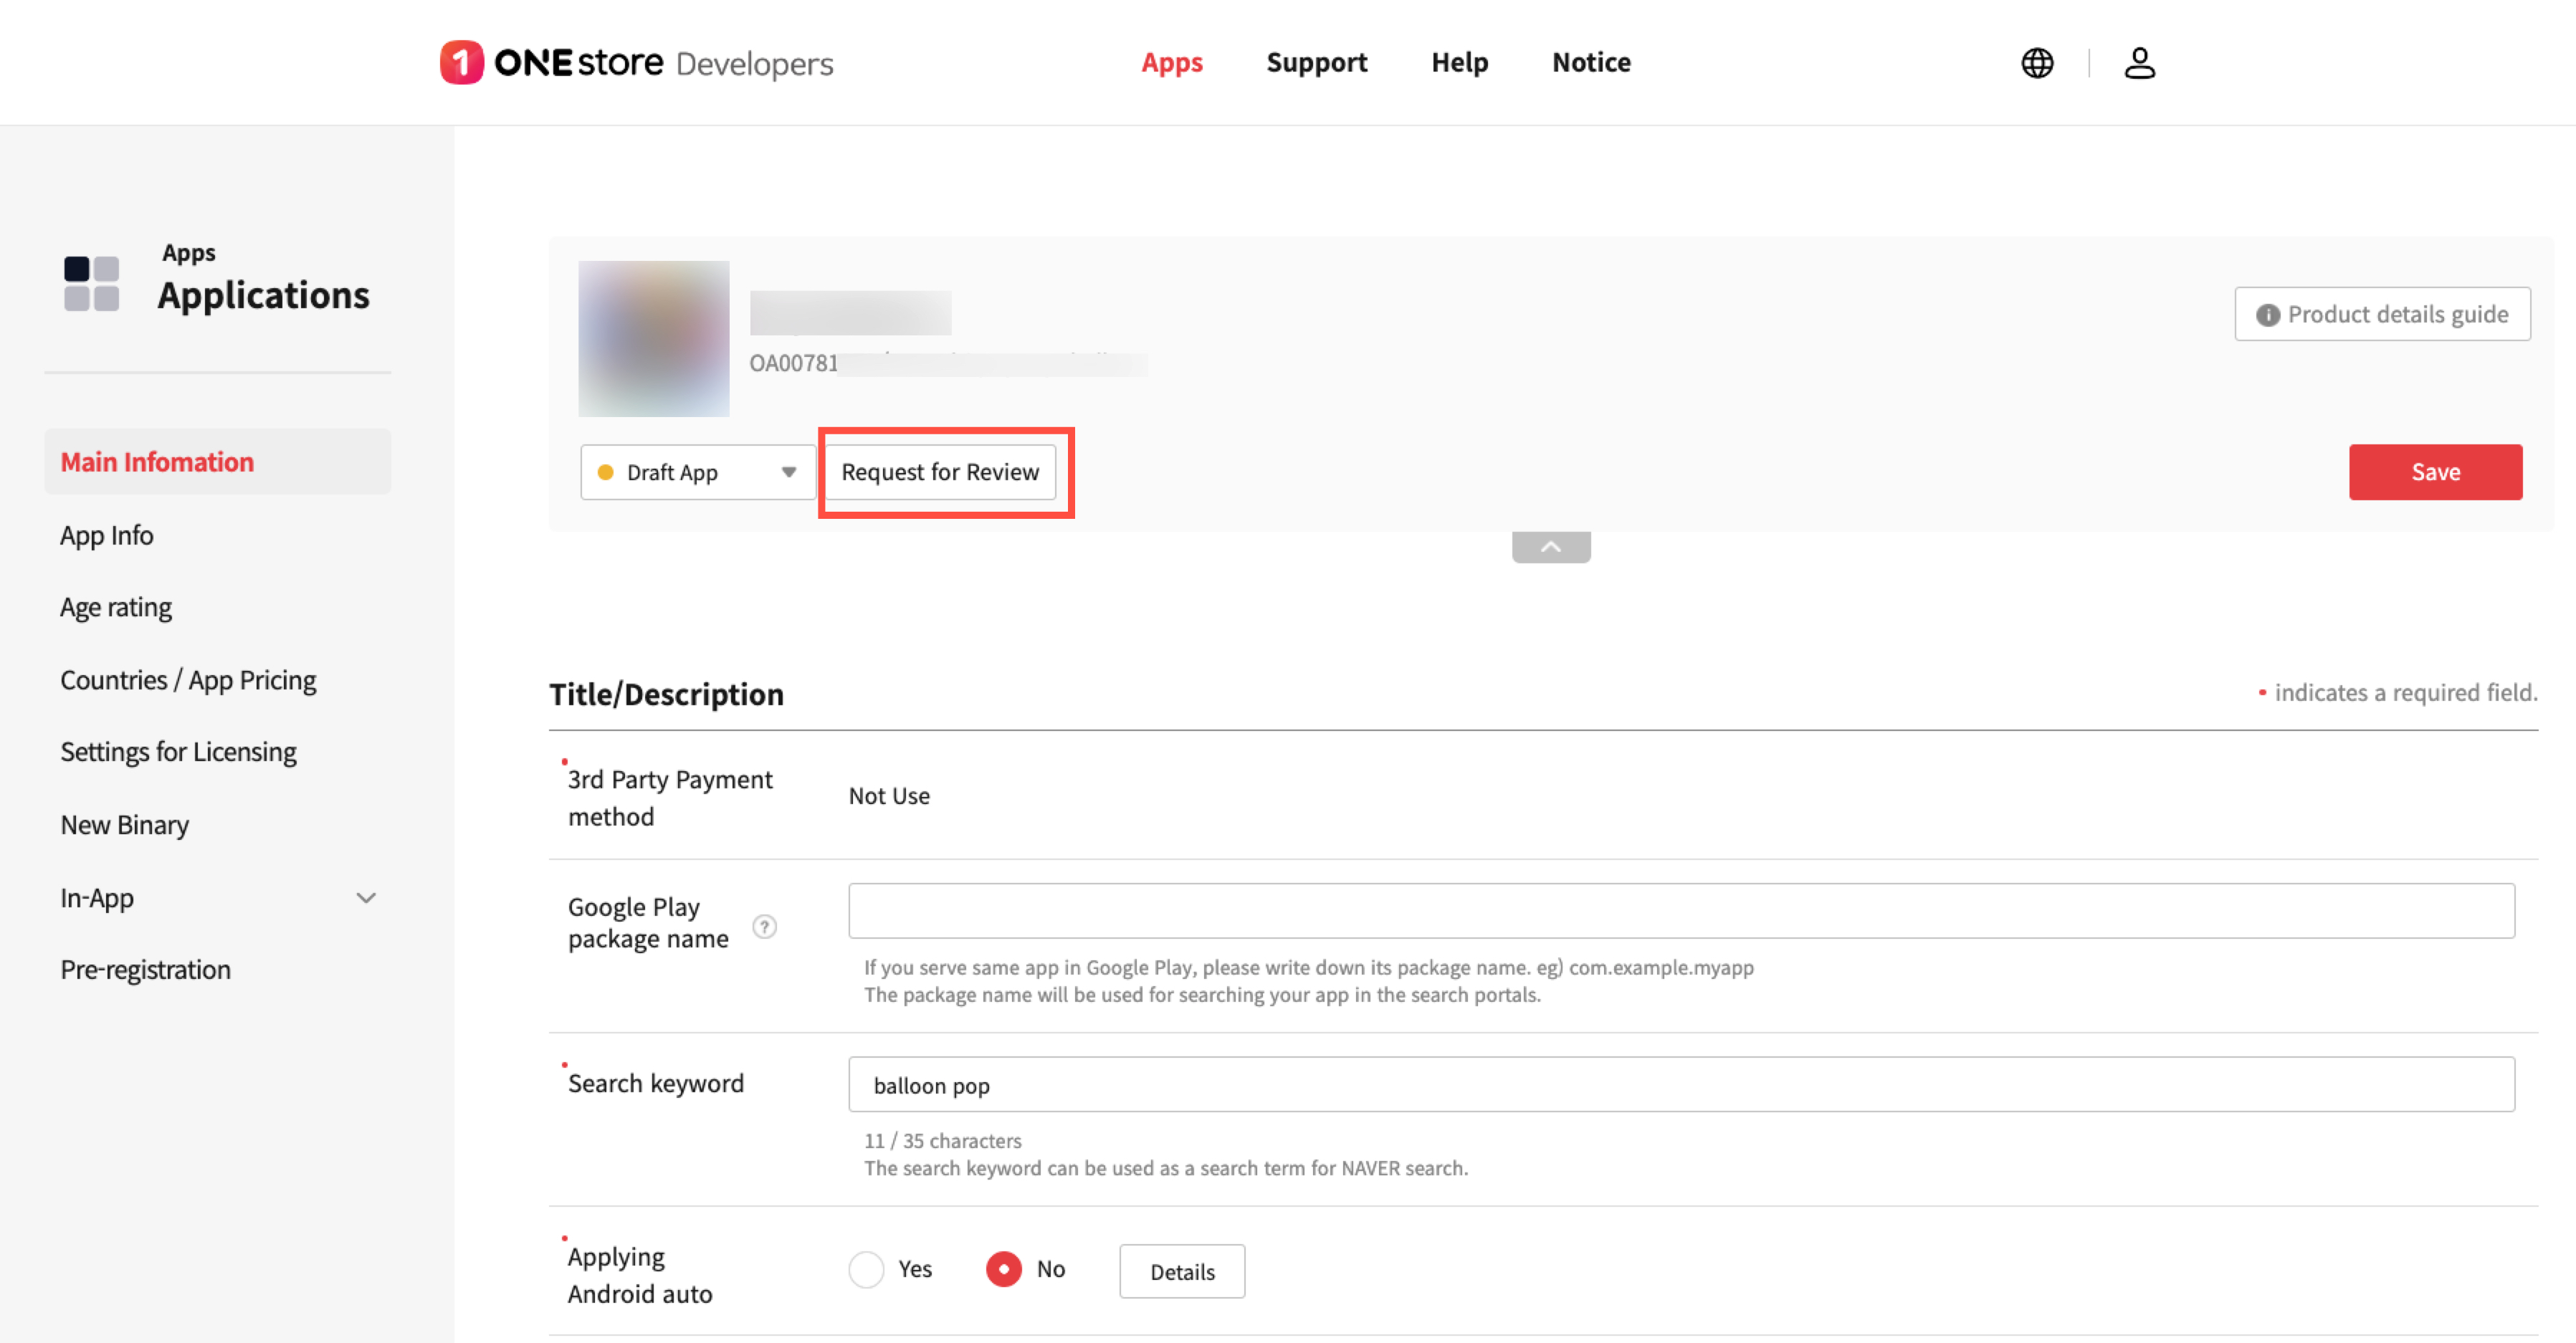The height and width of the screenshot is (1343, 2576).
Task: Click into the Google Play package name field
Action: pos(1680,910)
